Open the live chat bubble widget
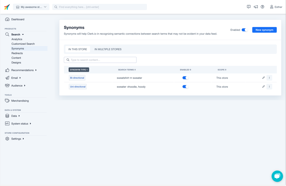The width and height of the screenshot is (286, 186). click(277, 176)
